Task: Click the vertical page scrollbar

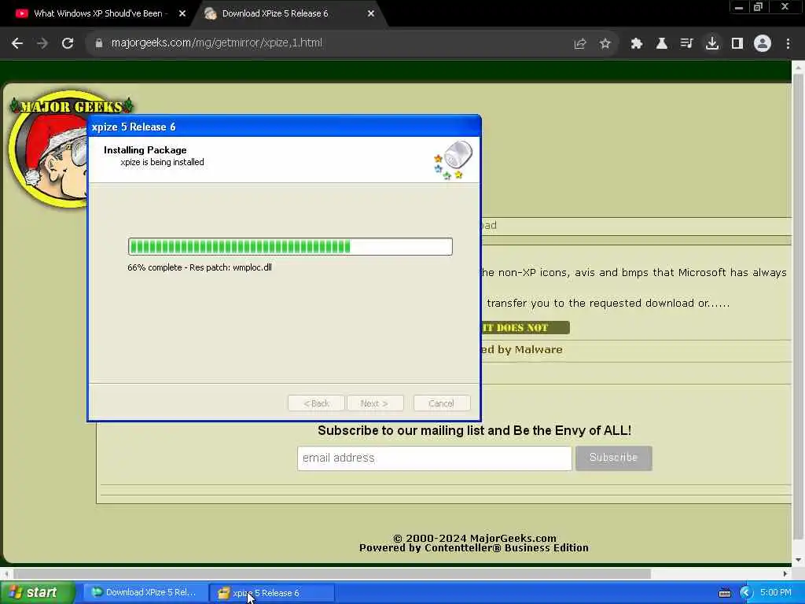Action: (x=798, y=306)
